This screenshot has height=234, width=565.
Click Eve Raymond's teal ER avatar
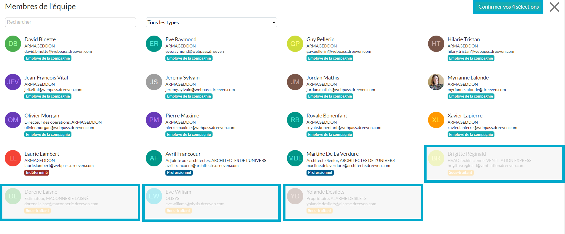click(154, 44)
